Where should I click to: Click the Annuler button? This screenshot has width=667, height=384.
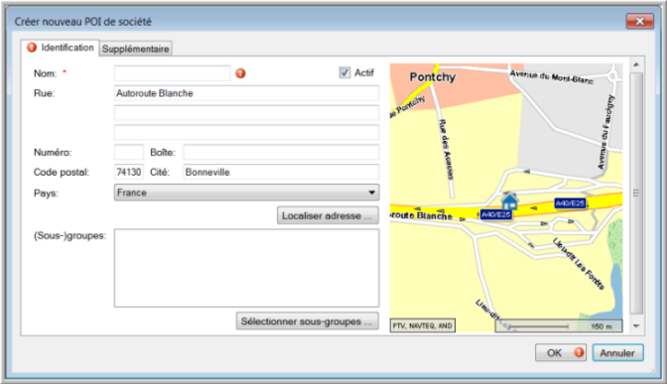tap(617, 352)
